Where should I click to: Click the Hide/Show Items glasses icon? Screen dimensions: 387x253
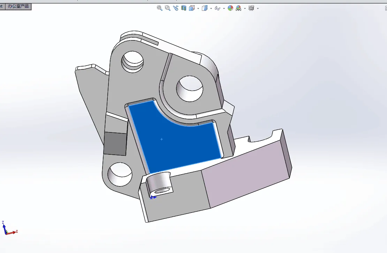pos(218,8)
